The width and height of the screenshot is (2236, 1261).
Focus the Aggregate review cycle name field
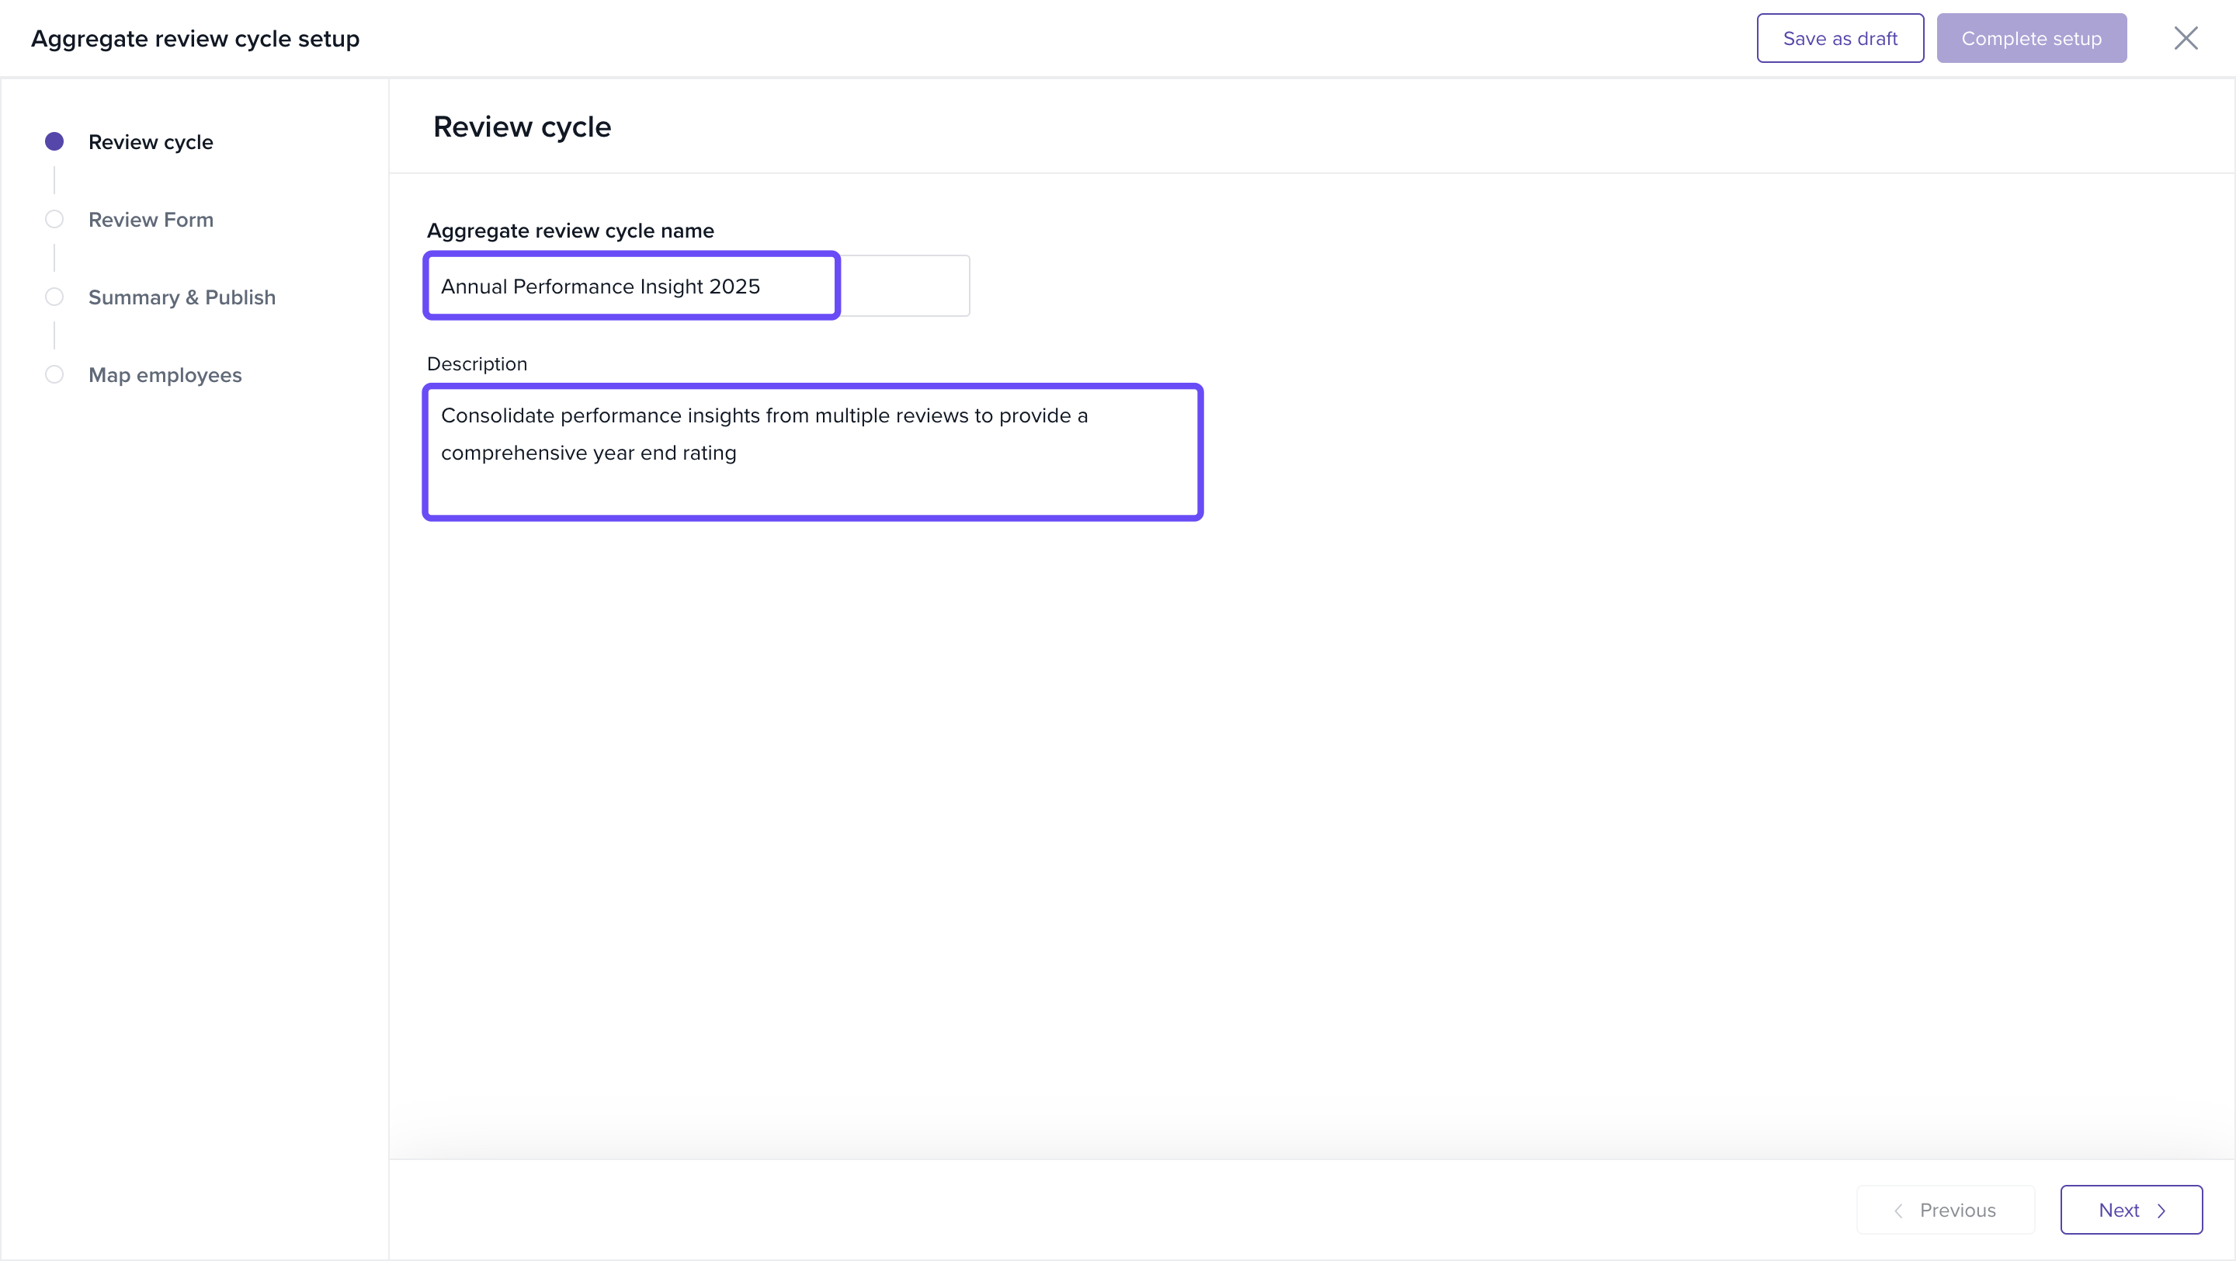631,286
